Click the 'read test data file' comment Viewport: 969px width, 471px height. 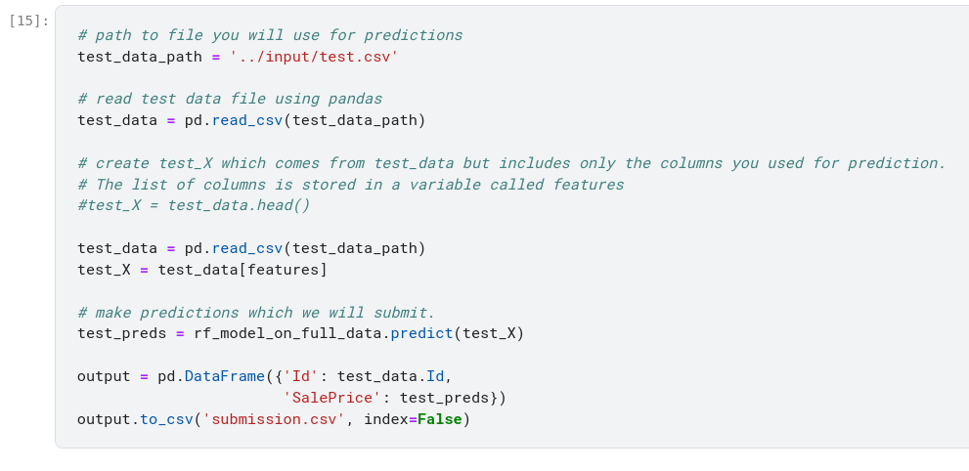tap(230, 99)
